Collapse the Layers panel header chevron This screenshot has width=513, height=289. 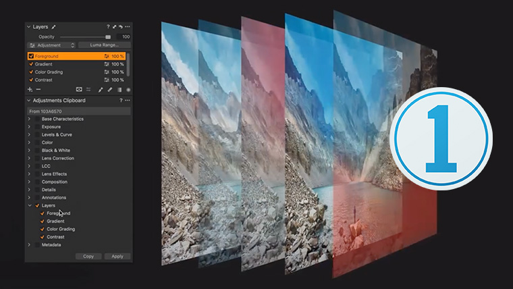(x=29, y=27)
